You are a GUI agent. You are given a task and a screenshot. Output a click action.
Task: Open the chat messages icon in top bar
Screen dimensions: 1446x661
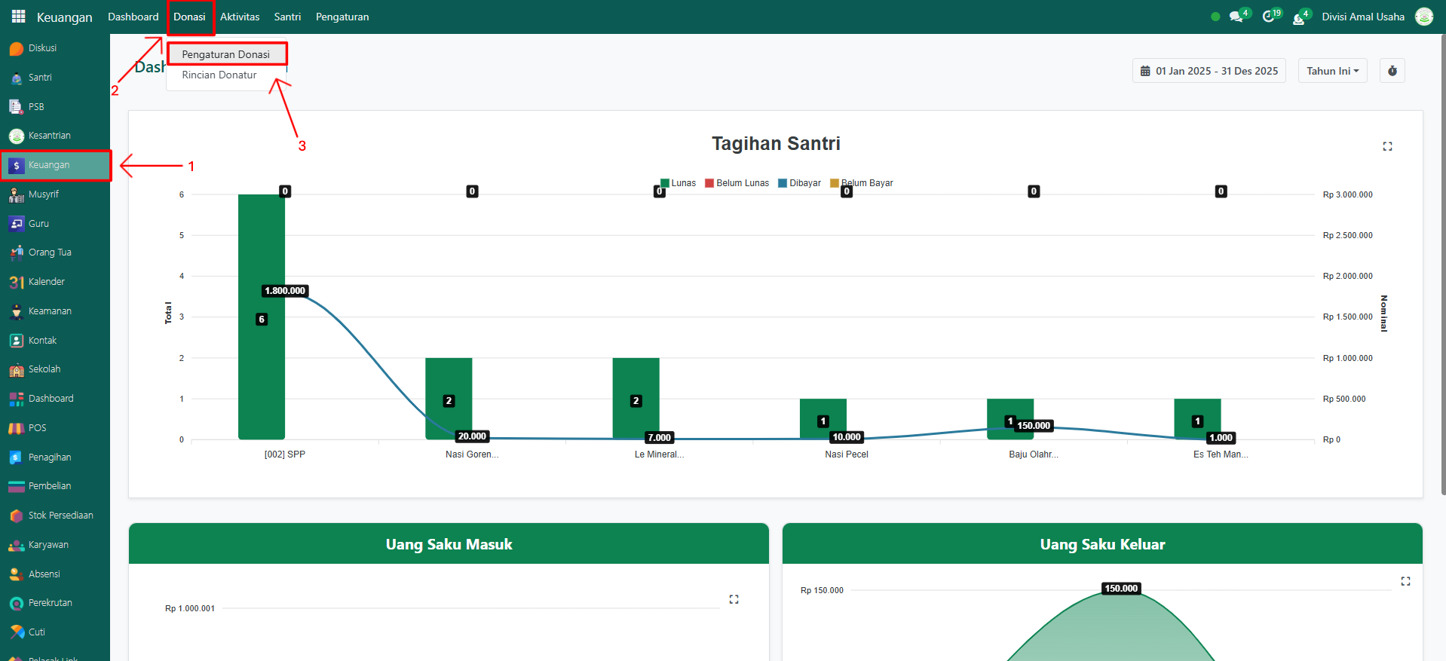coord(1236,17)
